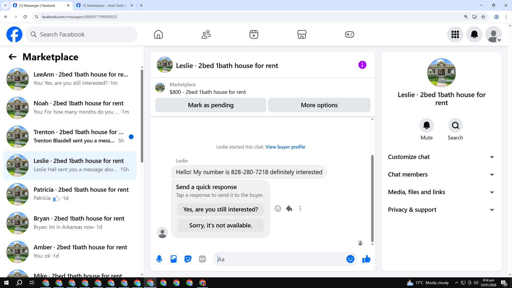Reply to the quick response message
The image size is (512, 288).
click(x=289, y=209)
